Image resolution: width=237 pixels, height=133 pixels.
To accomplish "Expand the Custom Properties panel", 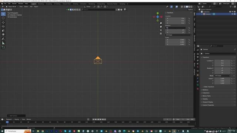I will [x=208, y=105].
